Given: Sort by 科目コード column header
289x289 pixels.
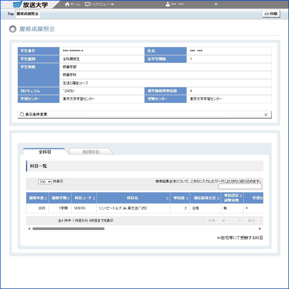Looking at the screenshot, I should (84, 198).
